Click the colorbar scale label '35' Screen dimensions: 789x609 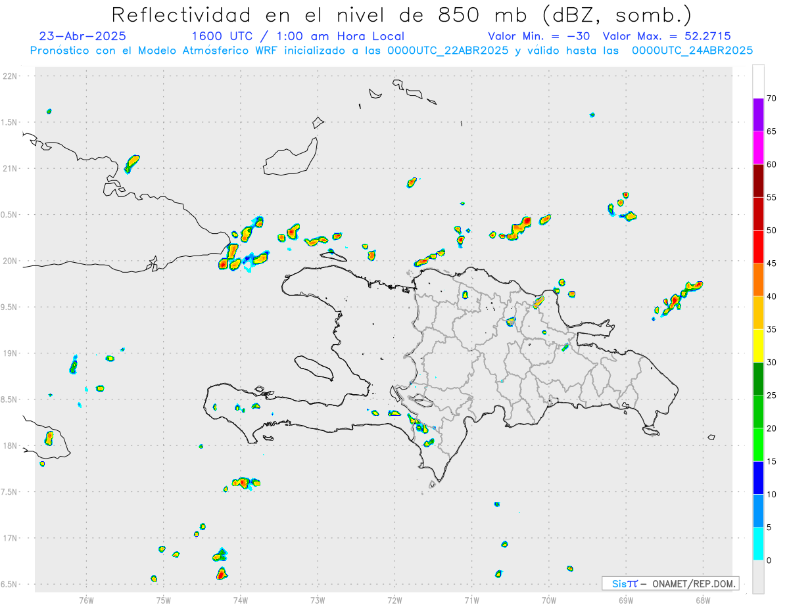pos(771,330)
